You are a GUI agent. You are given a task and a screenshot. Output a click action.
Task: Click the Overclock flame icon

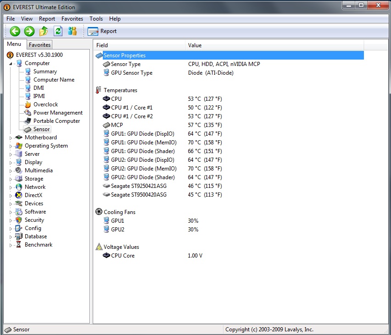[28, 104]
